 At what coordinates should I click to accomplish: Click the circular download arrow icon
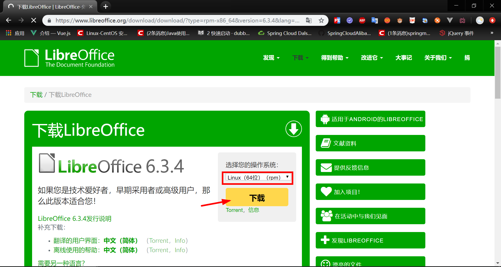[294, 129]
